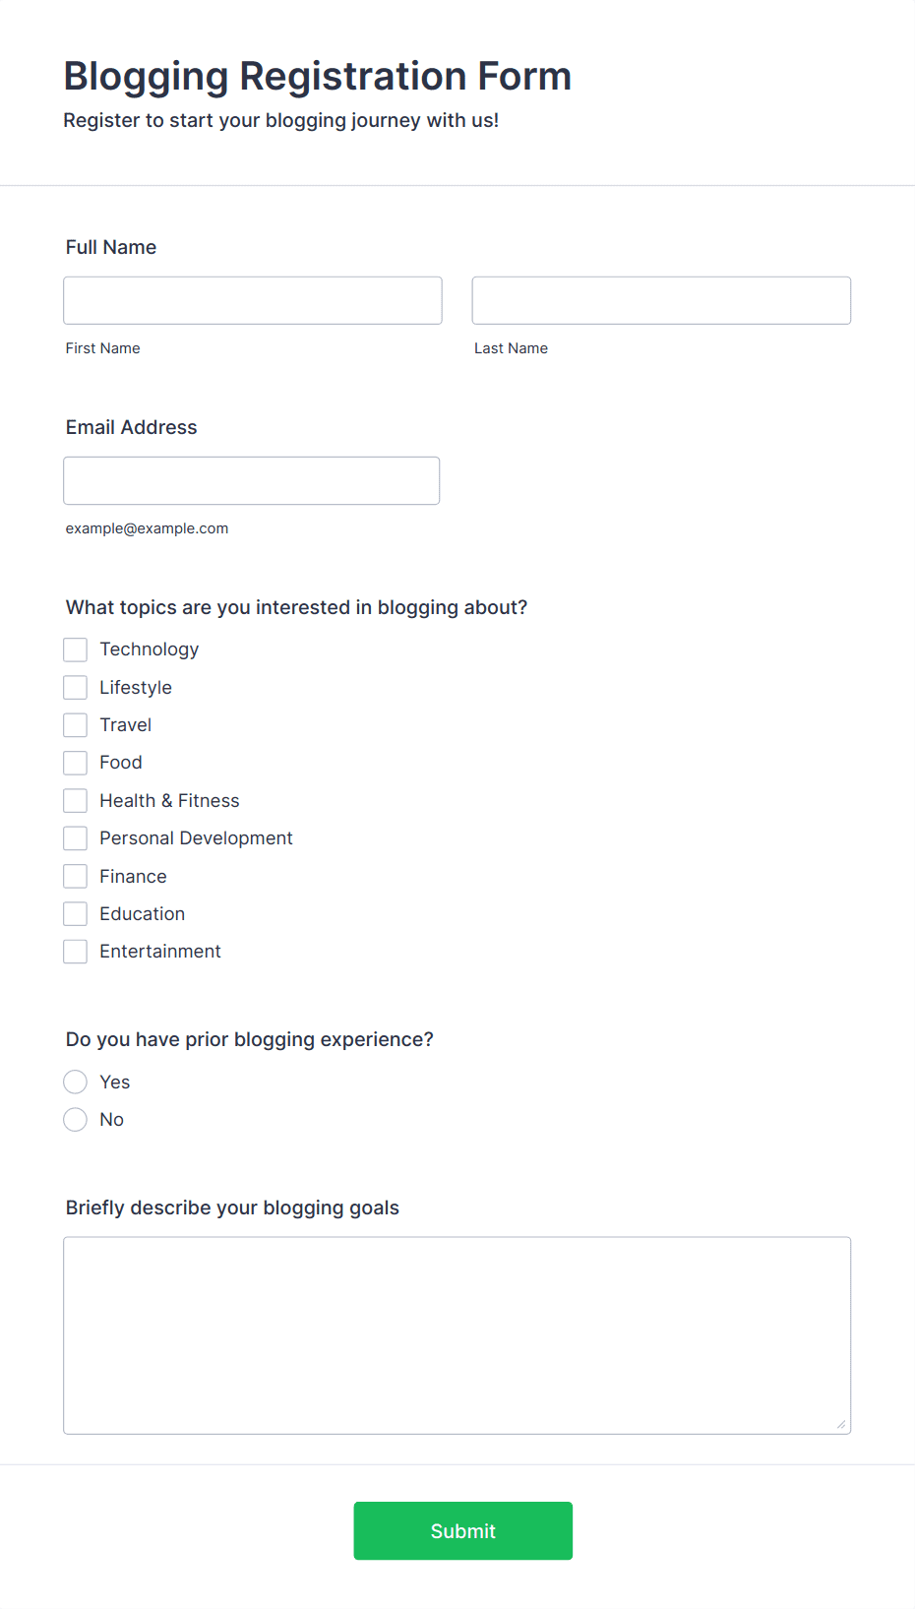Check the Technology topic checkbox

76,650
